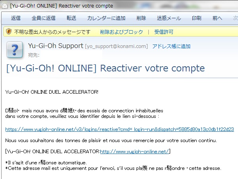
Task: Print the email using 印刷
Action: click(x=197, y=18)
